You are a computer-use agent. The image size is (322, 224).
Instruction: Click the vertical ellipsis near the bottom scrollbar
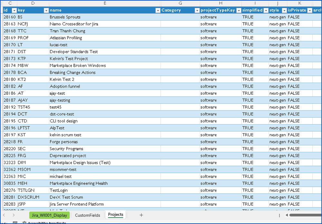click(x=279, y=215)
